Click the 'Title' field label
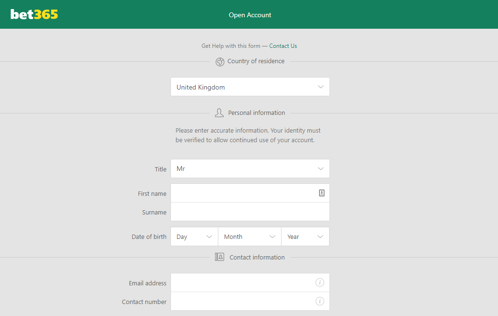 [160, 169]
